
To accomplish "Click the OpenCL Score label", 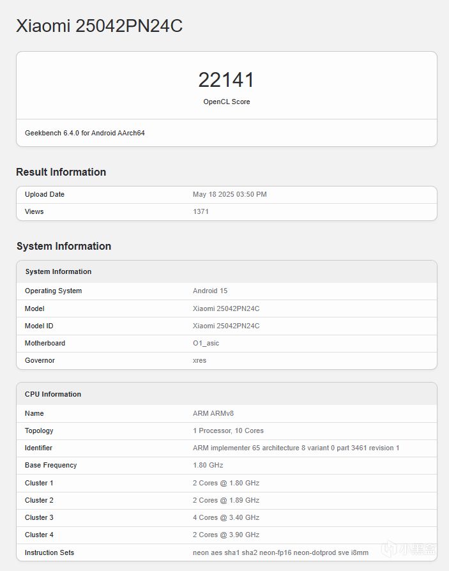I will (x=227, y=102).
